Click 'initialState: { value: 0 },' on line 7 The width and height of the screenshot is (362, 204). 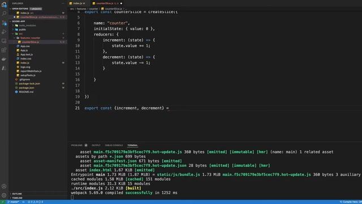[x=124, y=29]
